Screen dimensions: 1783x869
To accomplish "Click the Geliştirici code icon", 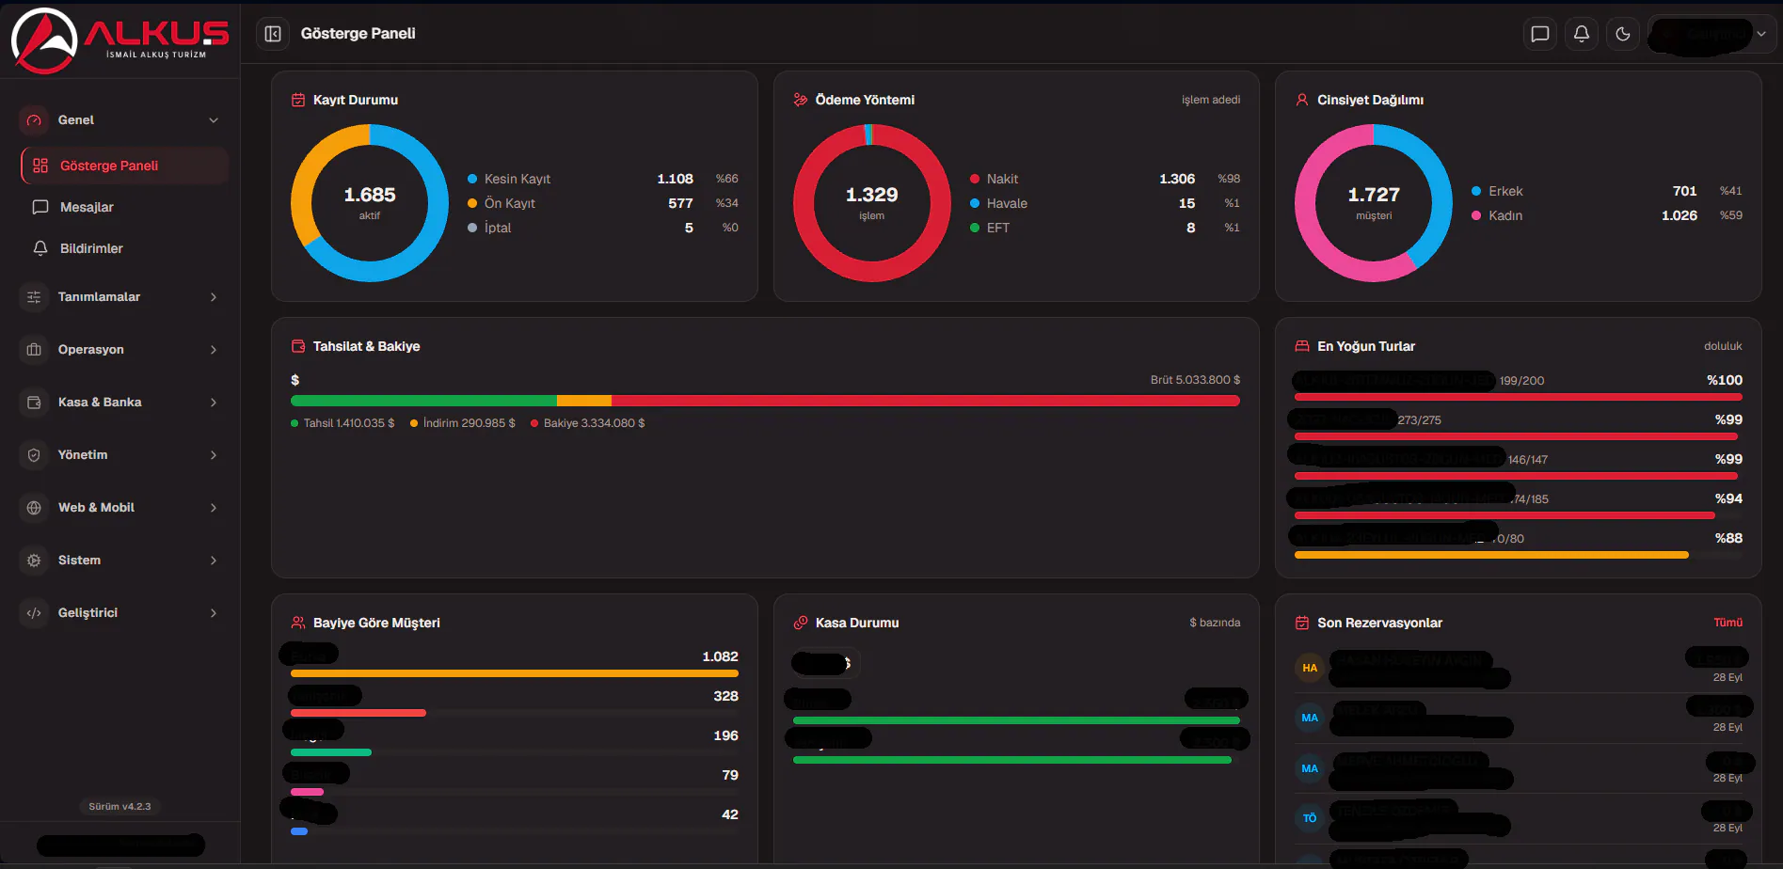I will 34,613.
